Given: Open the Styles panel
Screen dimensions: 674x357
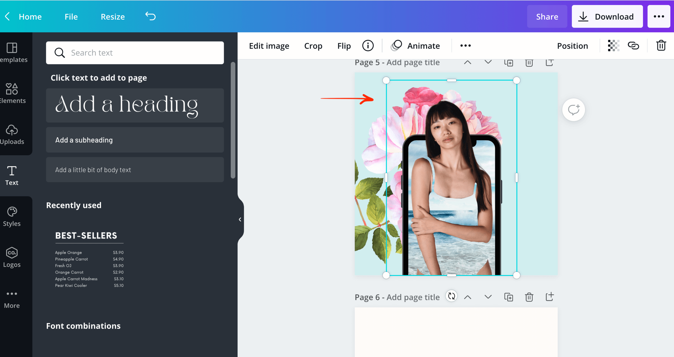Looking at the screenshot, I should (x=12, y=216).
